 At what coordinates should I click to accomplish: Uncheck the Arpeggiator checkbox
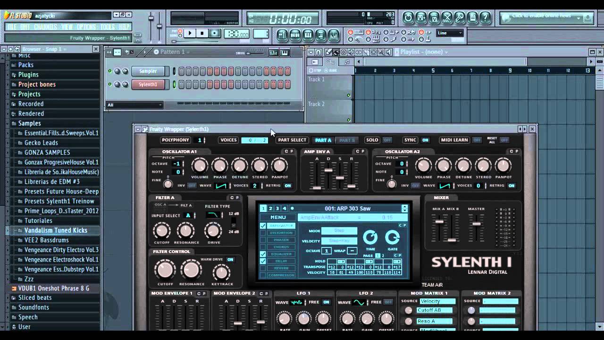coord(263,226)
